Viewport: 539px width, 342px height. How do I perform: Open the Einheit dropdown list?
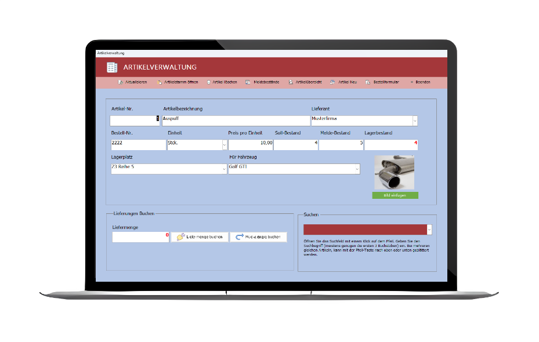225,145
